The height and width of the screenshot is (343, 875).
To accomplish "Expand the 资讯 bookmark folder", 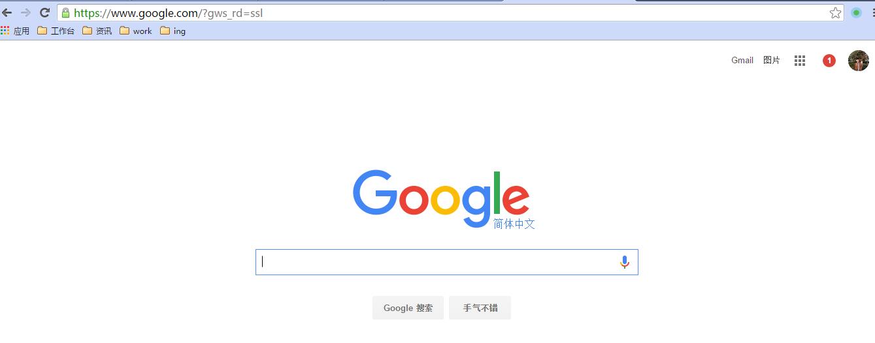I will (97, 31).
